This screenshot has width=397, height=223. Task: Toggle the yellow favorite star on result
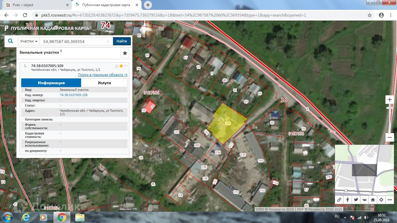[121, 66]
